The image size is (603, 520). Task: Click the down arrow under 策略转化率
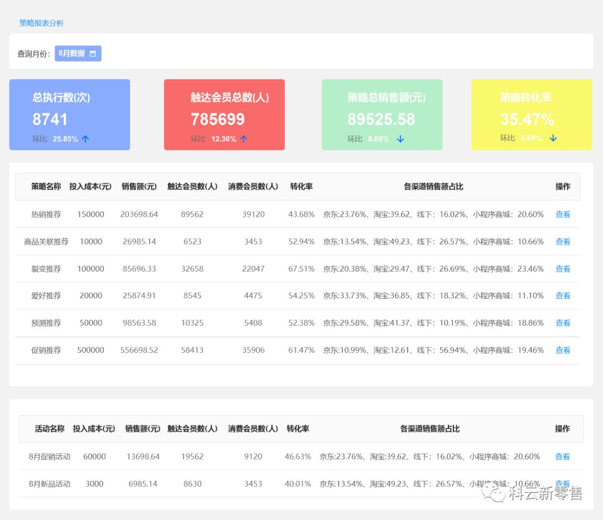553,138
